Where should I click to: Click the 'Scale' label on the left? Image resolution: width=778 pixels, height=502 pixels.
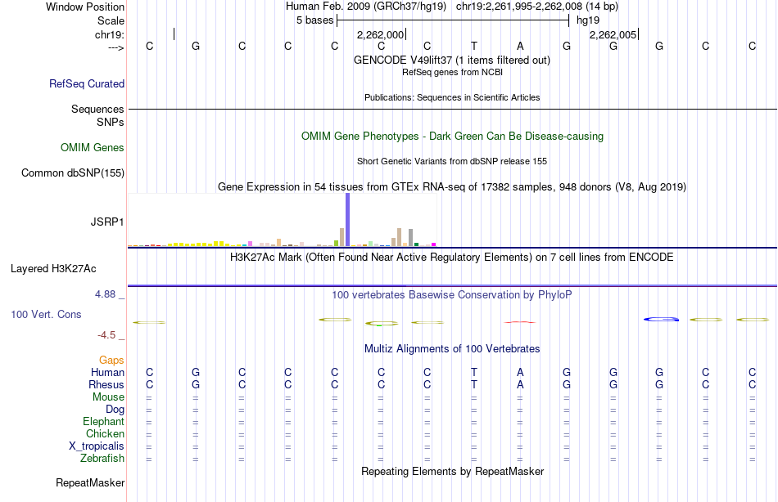pos(111,20)
